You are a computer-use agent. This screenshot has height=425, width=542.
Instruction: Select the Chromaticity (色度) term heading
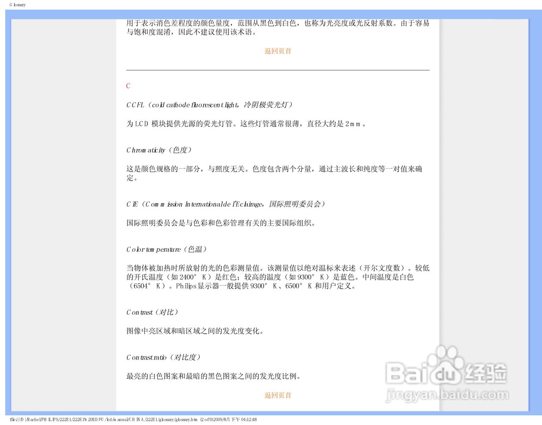point(159,150)
